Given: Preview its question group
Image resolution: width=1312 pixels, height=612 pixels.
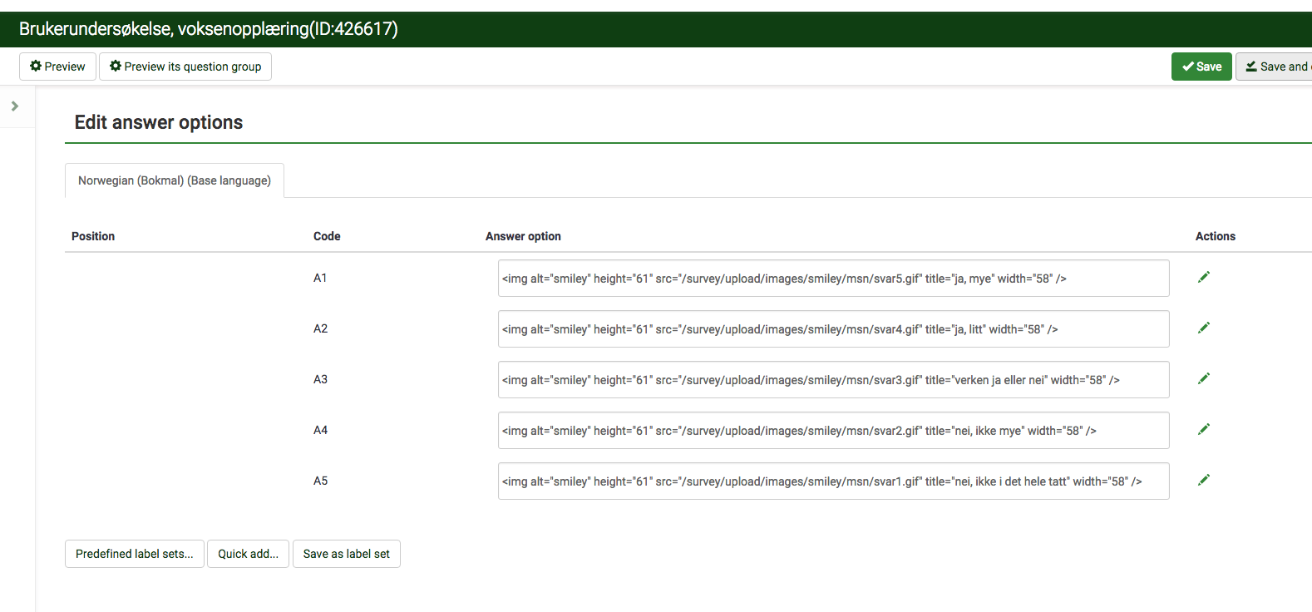Looking at the screenshot, I should coord(185,67).
